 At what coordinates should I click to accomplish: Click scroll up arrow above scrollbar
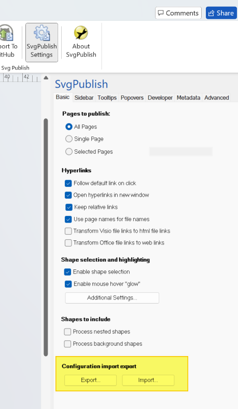coord(46,78)
